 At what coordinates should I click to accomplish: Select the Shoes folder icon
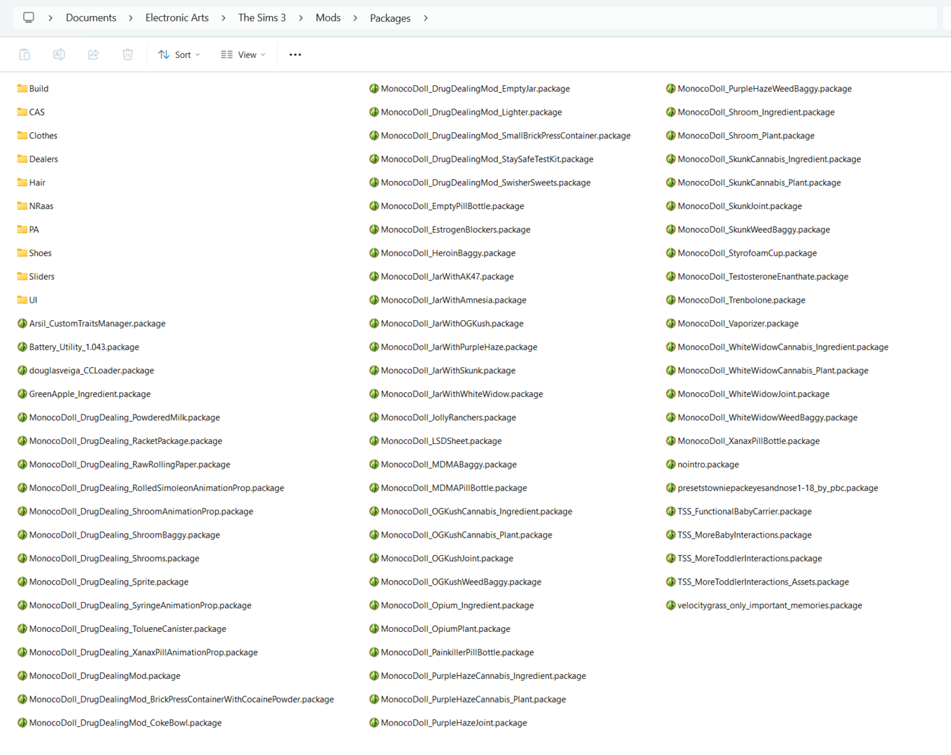pos(22,253)
